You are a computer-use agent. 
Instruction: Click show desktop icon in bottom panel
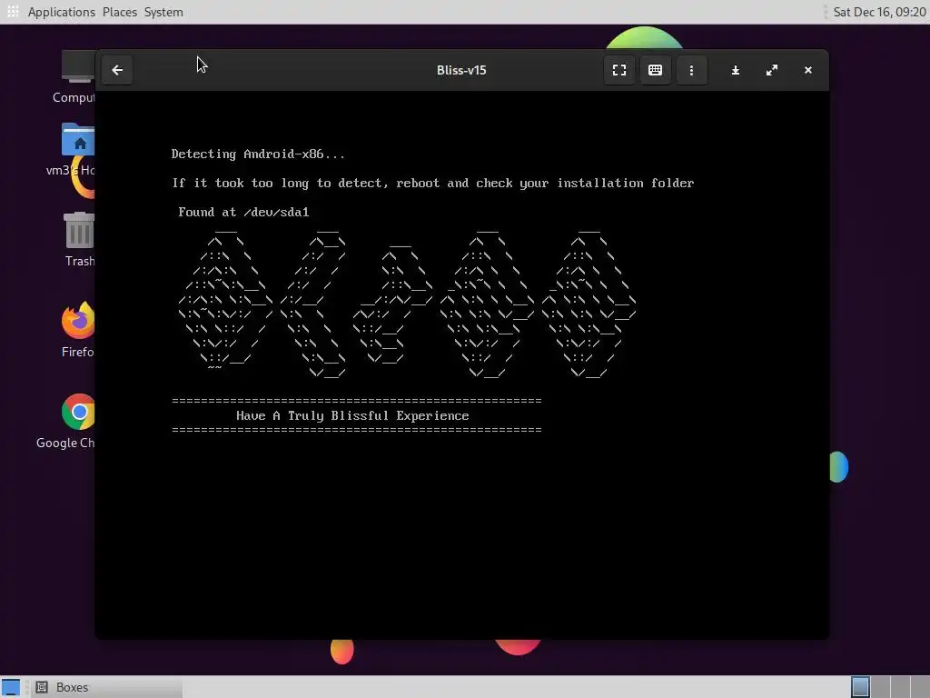click(11, 687)
